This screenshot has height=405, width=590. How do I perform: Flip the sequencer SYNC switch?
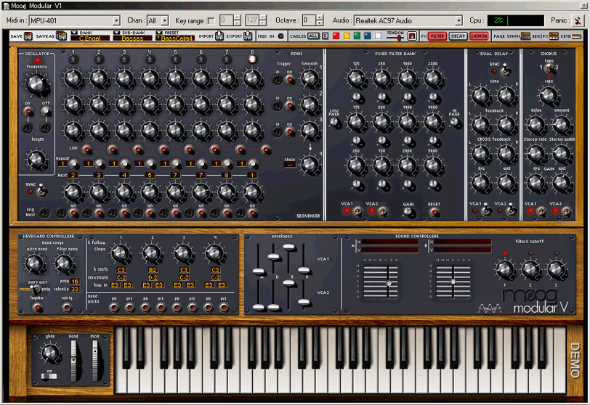point(41,191)
